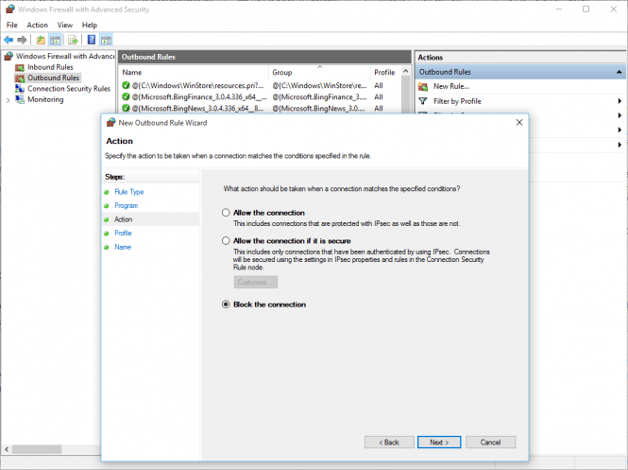Select the Inbound Rules tree icon
The image size is (628, 470).
[x=20, y=67]
